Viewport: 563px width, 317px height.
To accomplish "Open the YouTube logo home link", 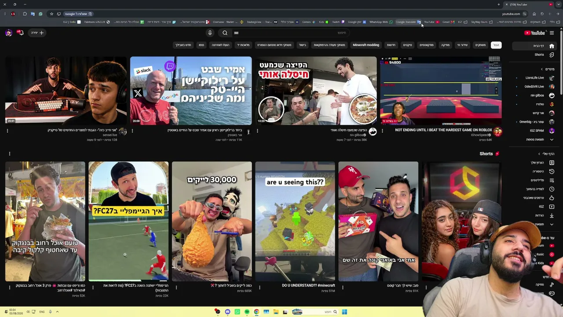I will coord(534,33).
